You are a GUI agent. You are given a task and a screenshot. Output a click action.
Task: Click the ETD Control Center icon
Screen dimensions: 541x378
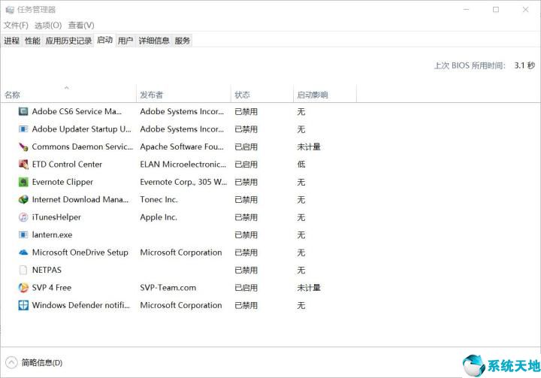click(x=23, y=165)
